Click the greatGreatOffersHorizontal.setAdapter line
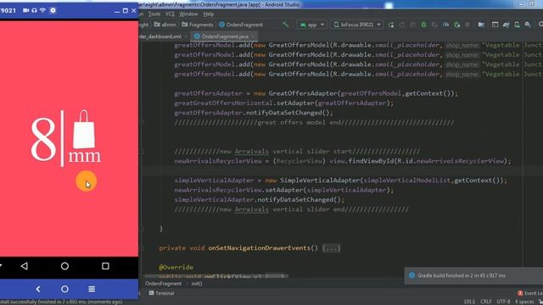The width and height of the screenshot is (543, 305). tap(283, 103)
